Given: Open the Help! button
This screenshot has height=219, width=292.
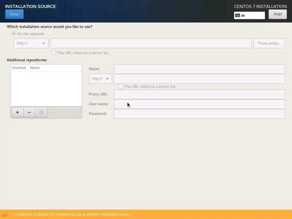Looking at the screenshot, I should point(278,14).
